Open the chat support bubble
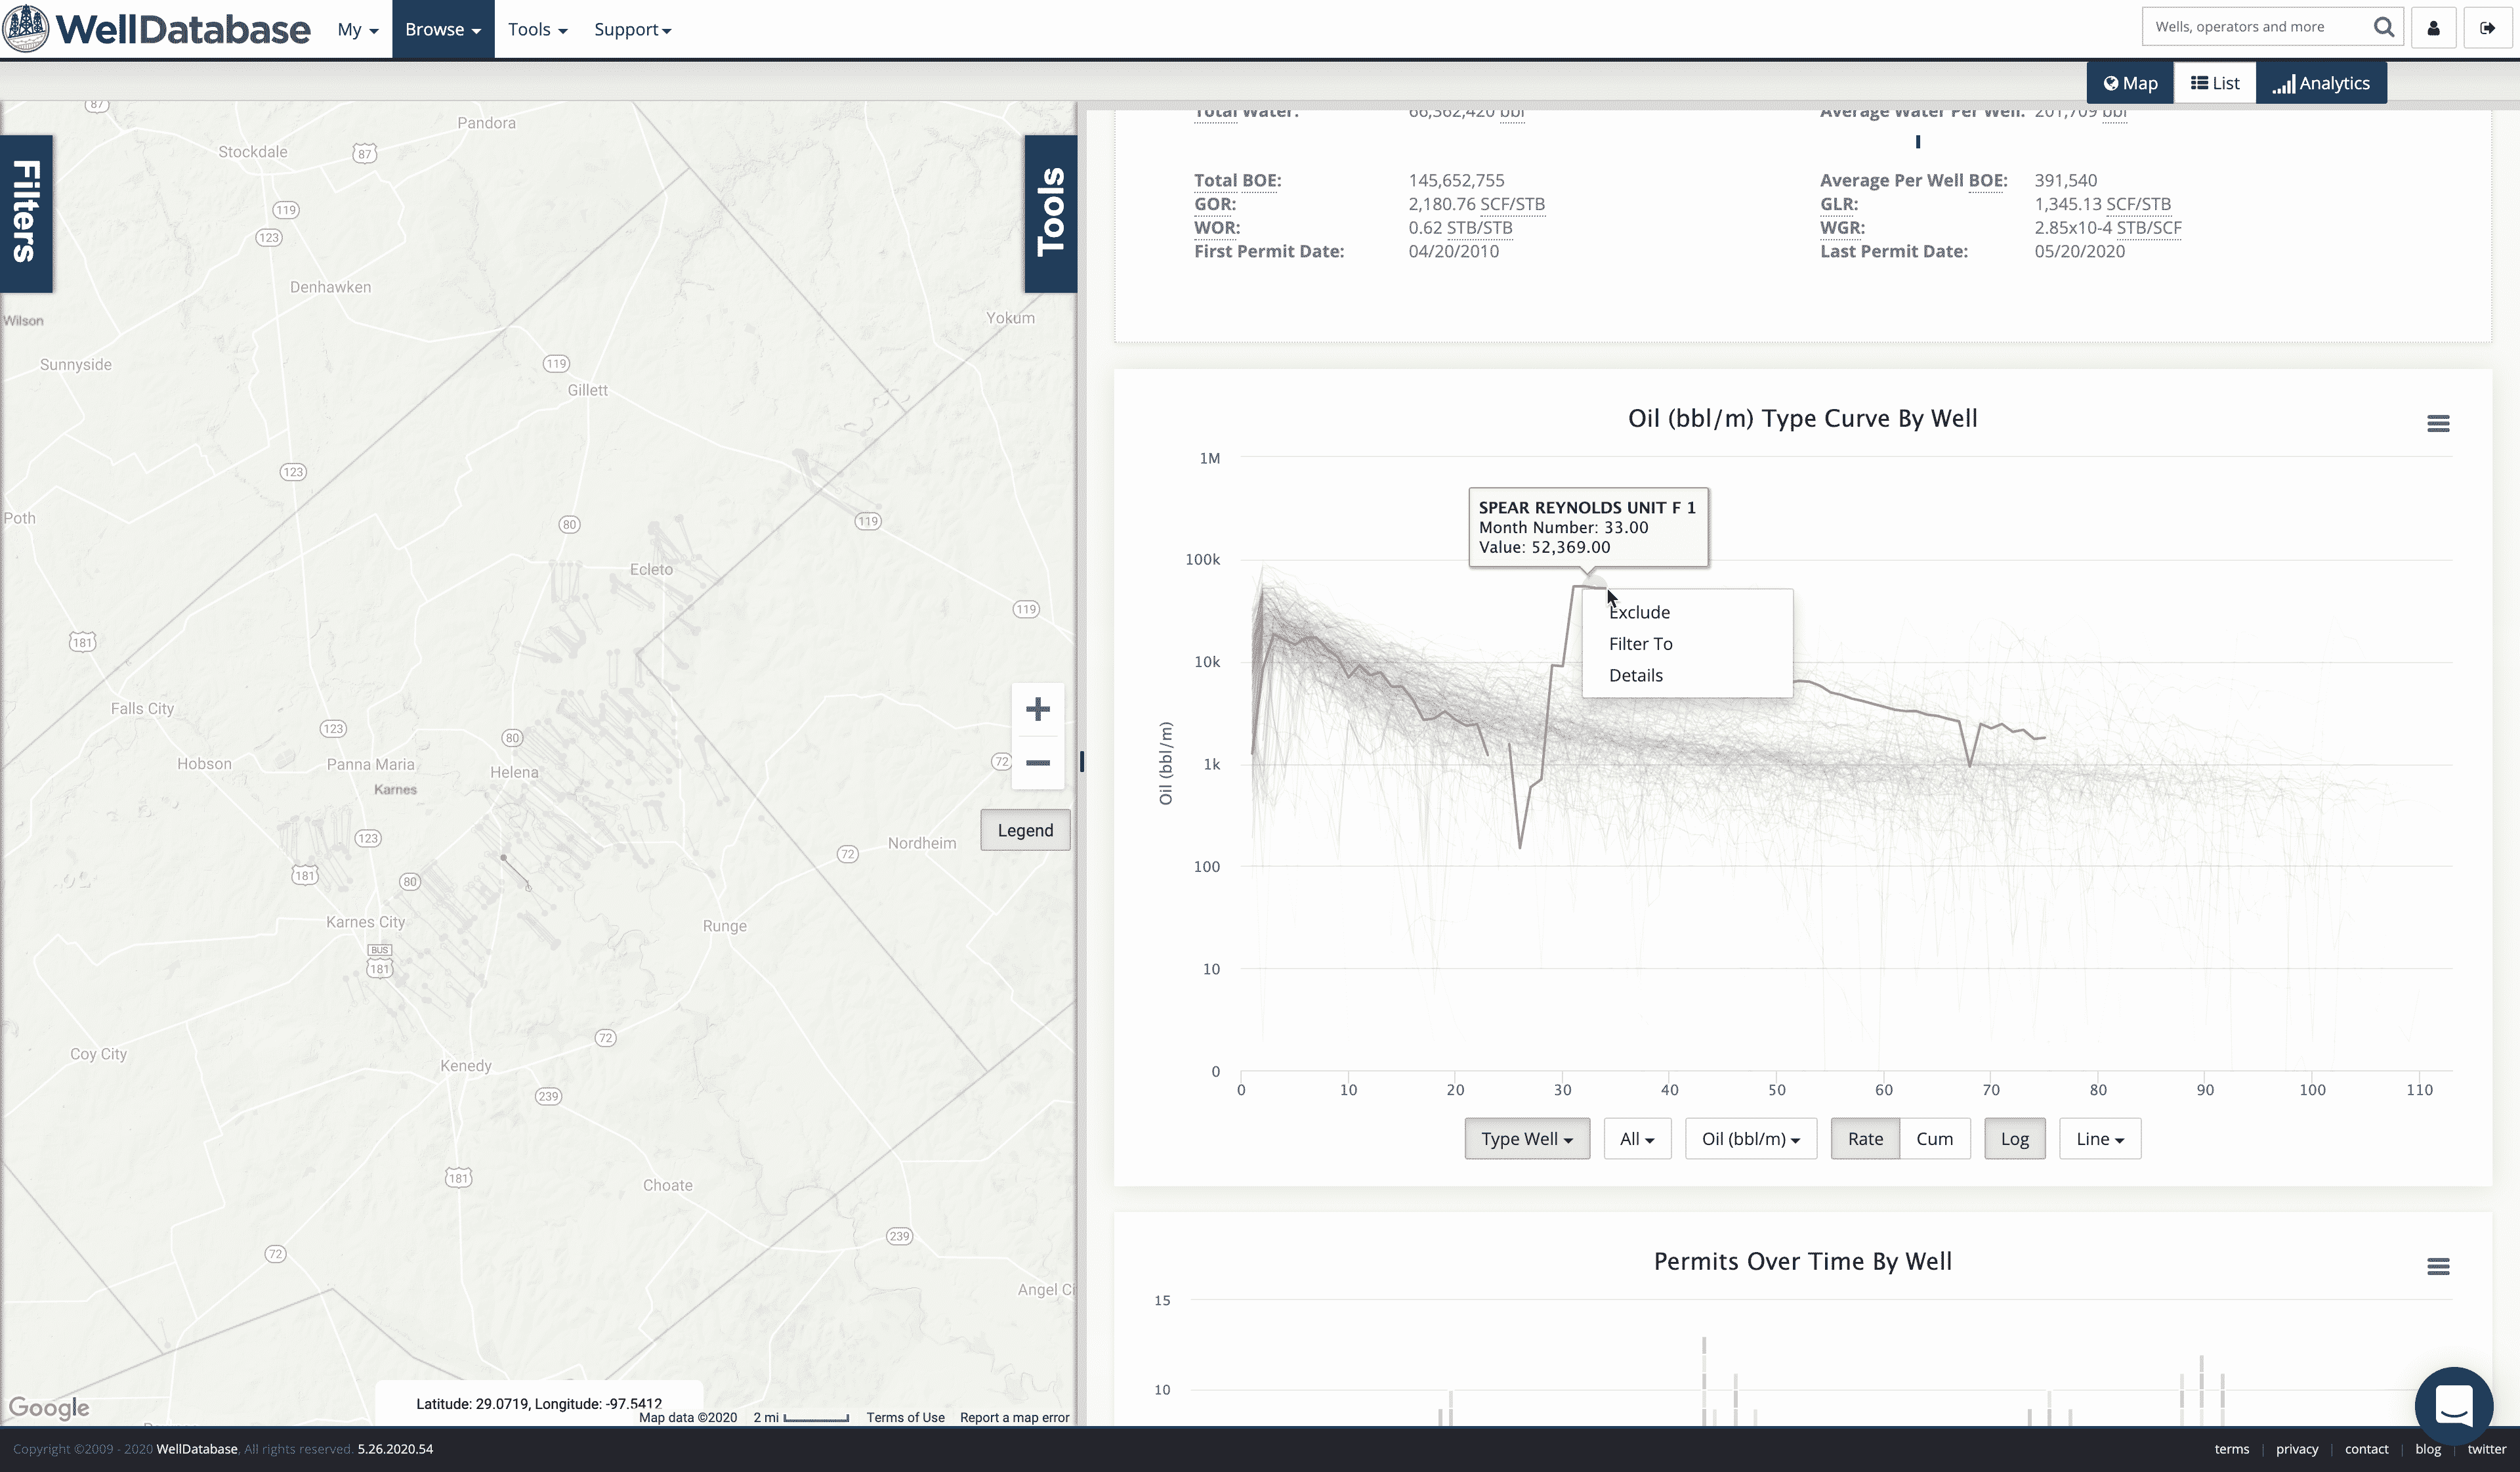2520x1472 pixels. 2453,1406
